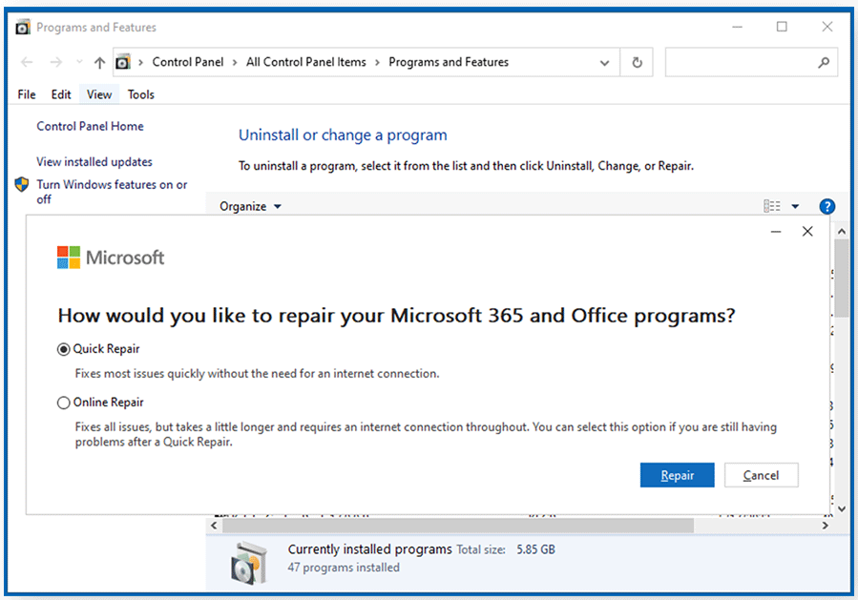The width and height of the screenshot is (858, 600).
Task: Click the search magnifier icon
Action: tap(824, 63)
